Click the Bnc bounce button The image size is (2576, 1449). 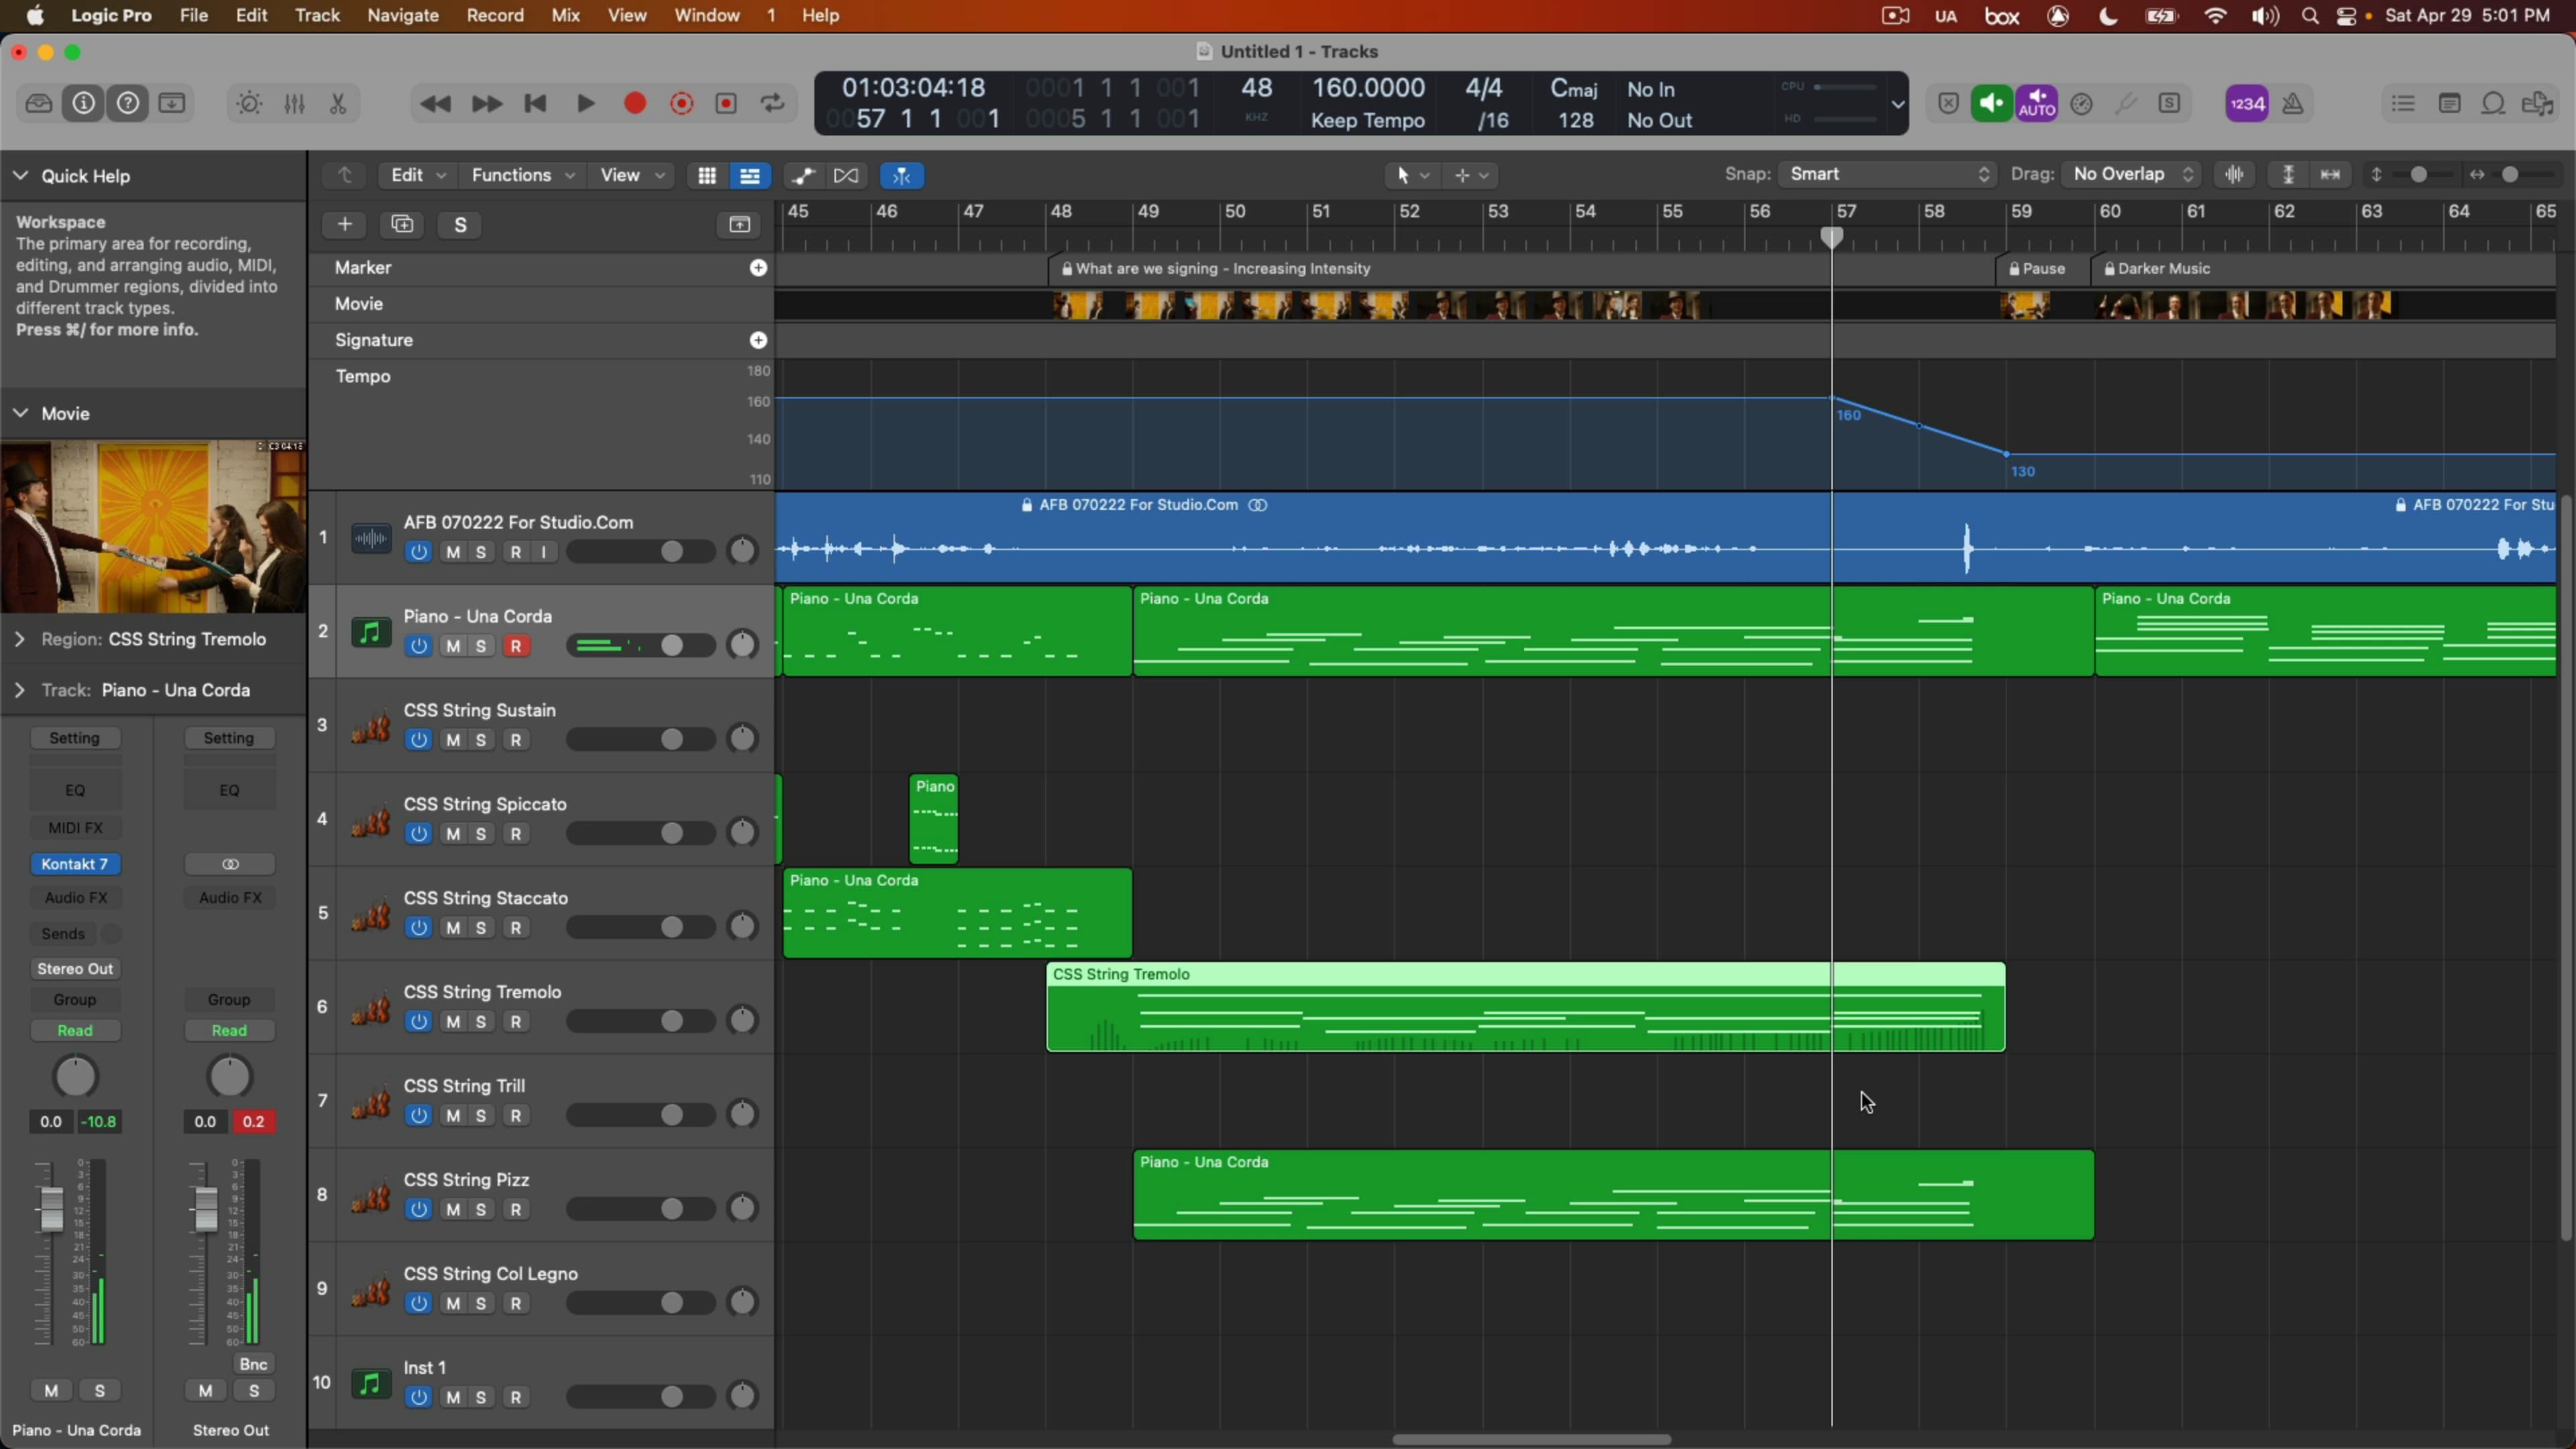[253, 1364]
